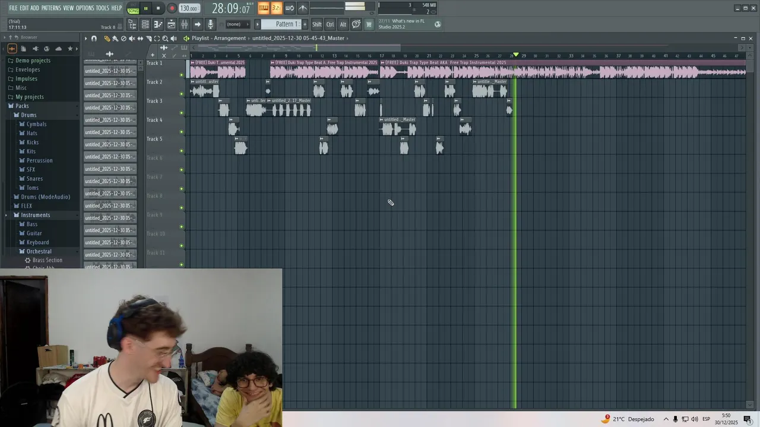Show browser starred favorites tab icon
760x427 pixels.
coord(70,49)
